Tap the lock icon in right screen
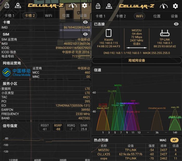Screen dimensions: 182x161 98,6
